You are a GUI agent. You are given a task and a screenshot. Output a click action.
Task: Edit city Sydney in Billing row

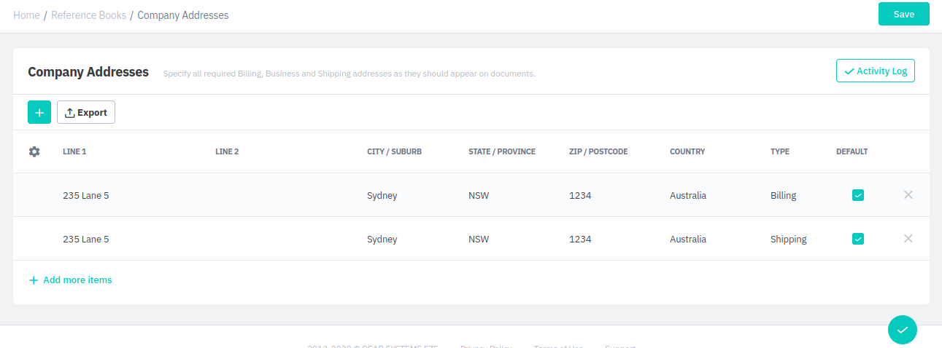click(x=382, y=195)
